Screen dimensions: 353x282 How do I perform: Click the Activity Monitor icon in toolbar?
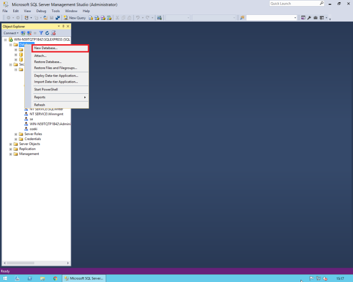(x=159, y=18)
